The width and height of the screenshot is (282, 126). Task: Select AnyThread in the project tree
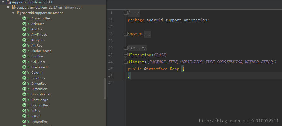[x=39, y=35]
